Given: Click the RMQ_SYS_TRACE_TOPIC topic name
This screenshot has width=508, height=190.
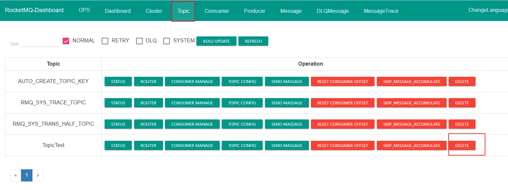Looking at the screenshot, I should (53, 102).
